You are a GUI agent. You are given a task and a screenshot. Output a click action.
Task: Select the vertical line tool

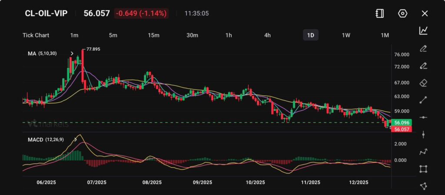click(x=423, y=134)
